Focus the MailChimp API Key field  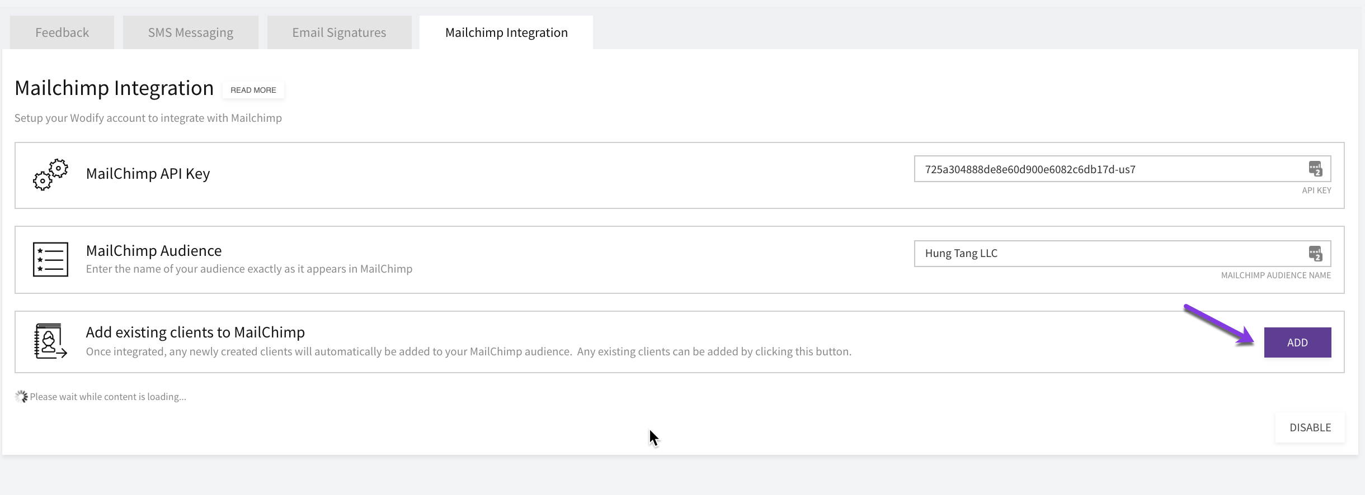[x=1122, y=169]
